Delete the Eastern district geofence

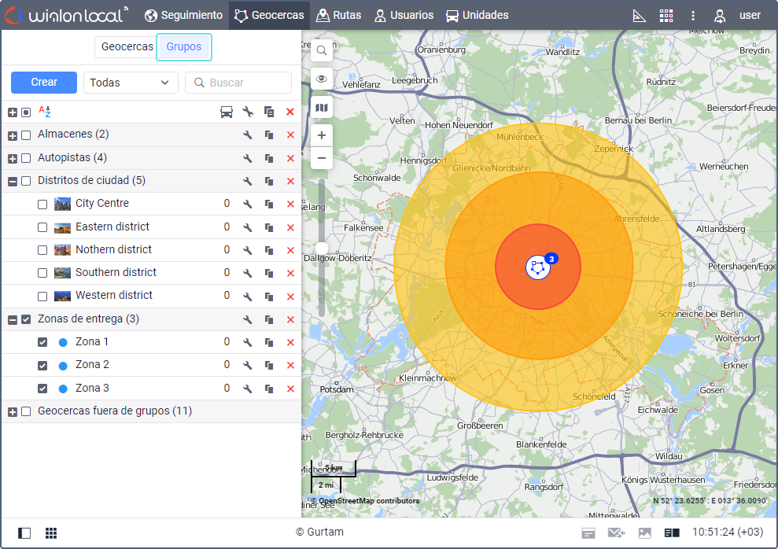[x=290, y=227]
